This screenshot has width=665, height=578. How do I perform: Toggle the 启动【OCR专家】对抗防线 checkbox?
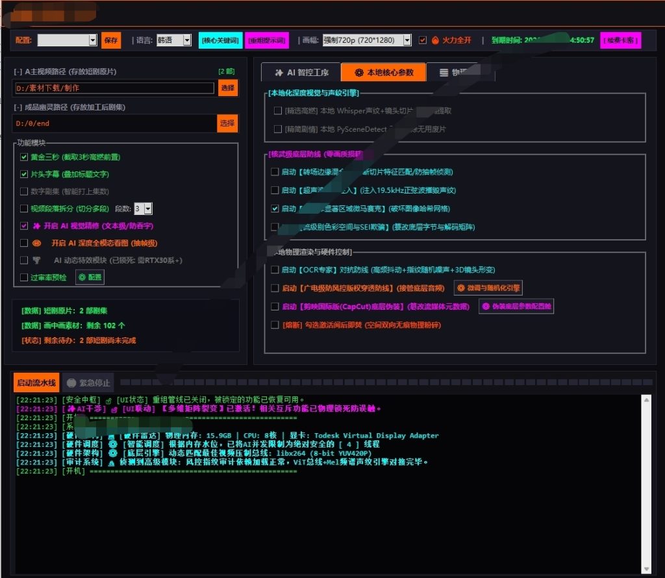click(275, 270)
